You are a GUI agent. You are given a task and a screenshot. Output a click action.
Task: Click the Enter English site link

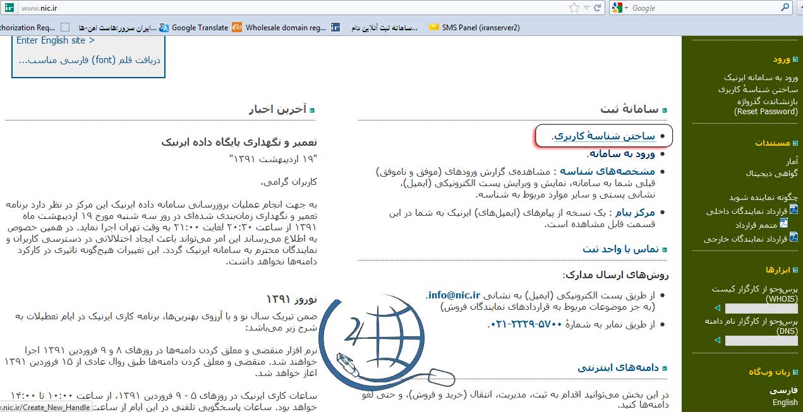[x=56, y=40]
